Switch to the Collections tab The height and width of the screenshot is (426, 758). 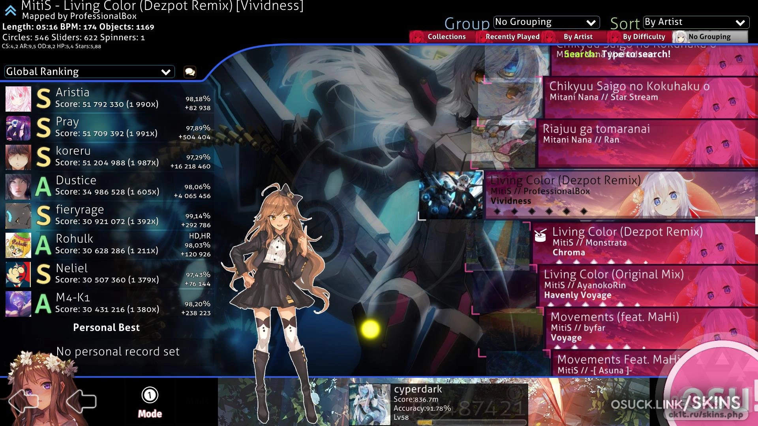point(446,37)
